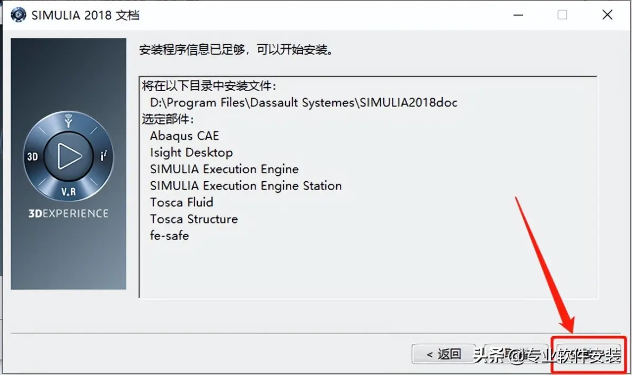Click the SIMULIA2018doc install directory path
This screenshot has height=375, width=632.
click(303, 103)
